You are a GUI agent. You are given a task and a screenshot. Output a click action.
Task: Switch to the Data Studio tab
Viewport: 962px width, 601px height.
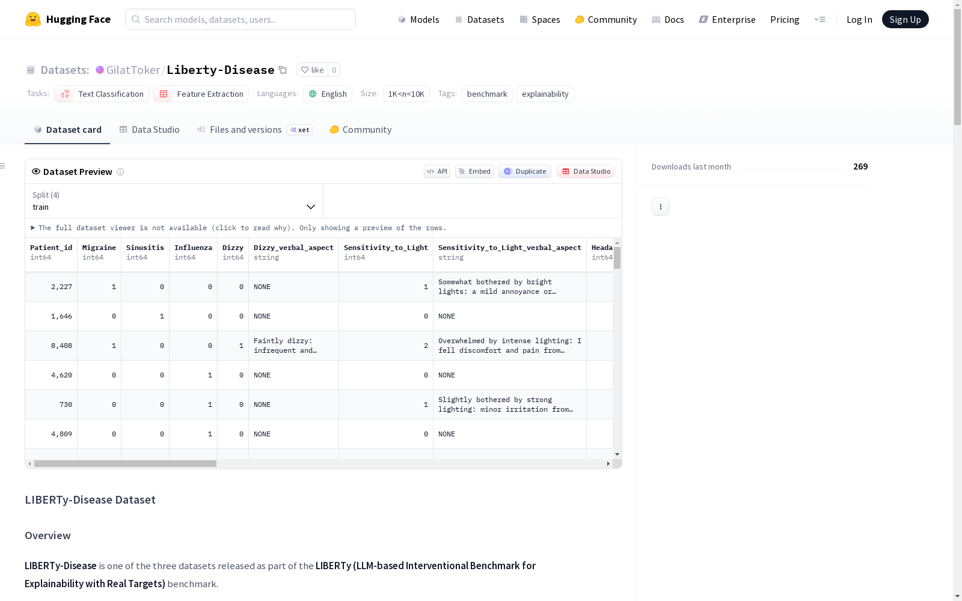click(x=149, y=130)
